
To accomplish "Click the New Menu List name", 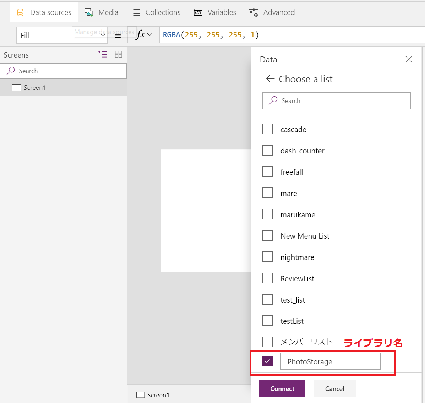I will [x=305, y=236].
